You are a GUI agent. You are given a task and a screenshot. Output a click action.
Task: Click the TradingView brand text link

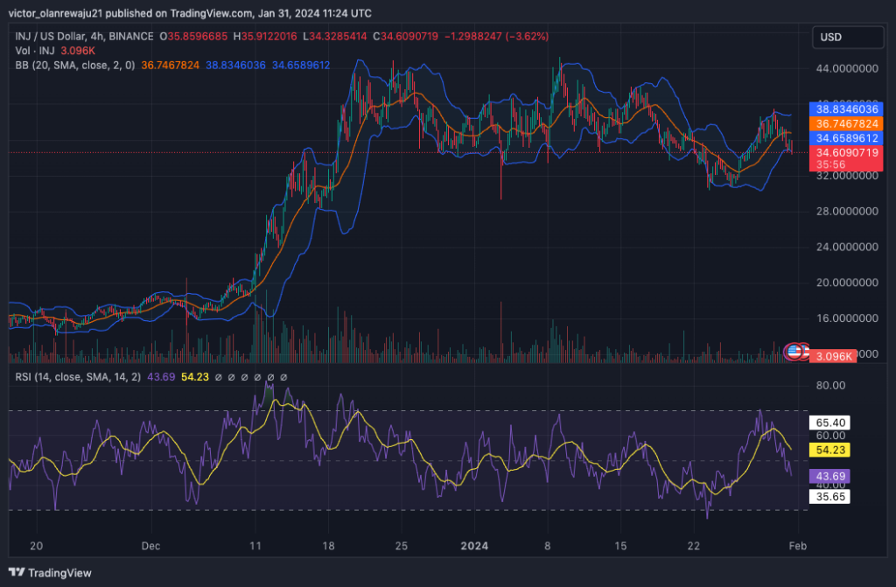coord(59,573)
